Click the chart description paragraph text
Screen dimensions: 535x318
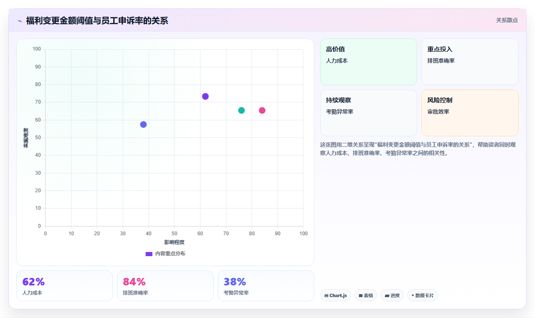418,149
